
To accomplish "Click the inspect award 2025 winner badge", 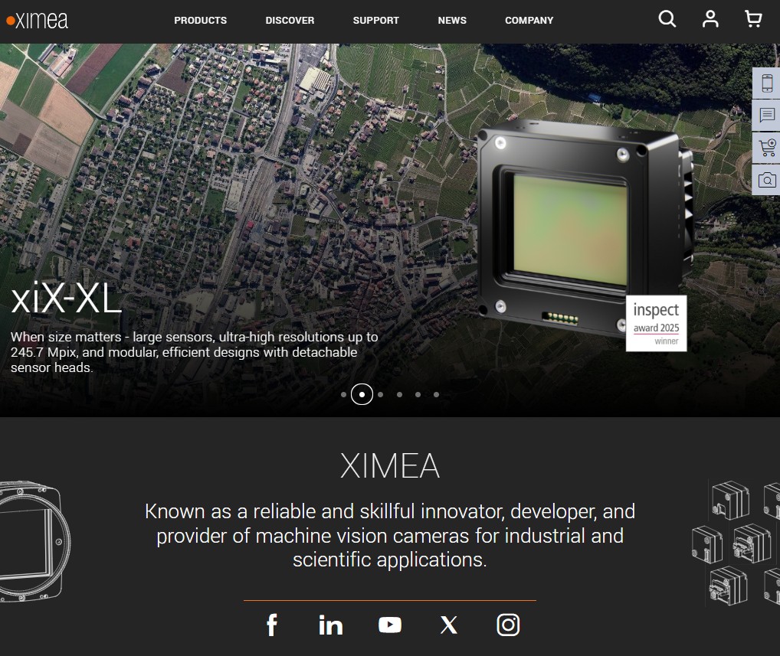I will pyautogui.click(x=656, y=324).
